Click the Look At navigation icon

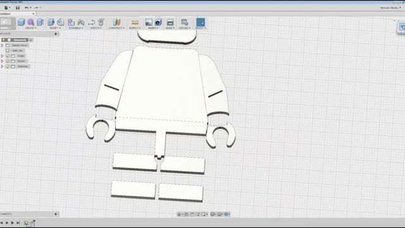pos(186,214)
